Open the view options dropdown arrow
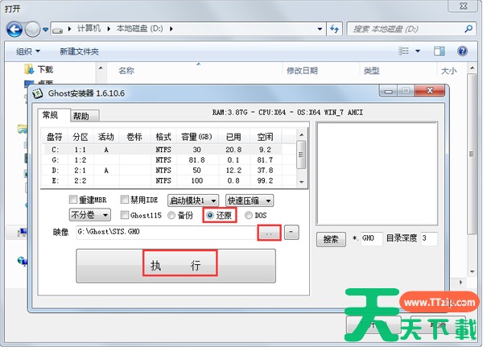The image size is (483, 347). (x=418, y=51)
